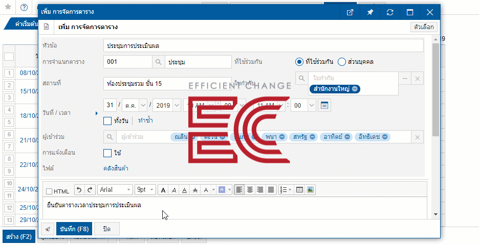Click the ปิด close button
The image size is (479, 245).
coord(106,229)
